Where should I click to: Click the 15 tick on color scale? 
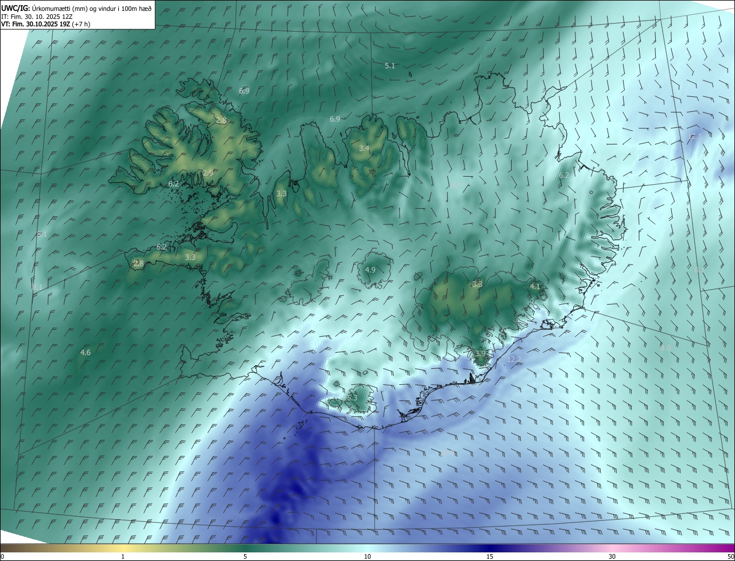(x=490, y=556)
